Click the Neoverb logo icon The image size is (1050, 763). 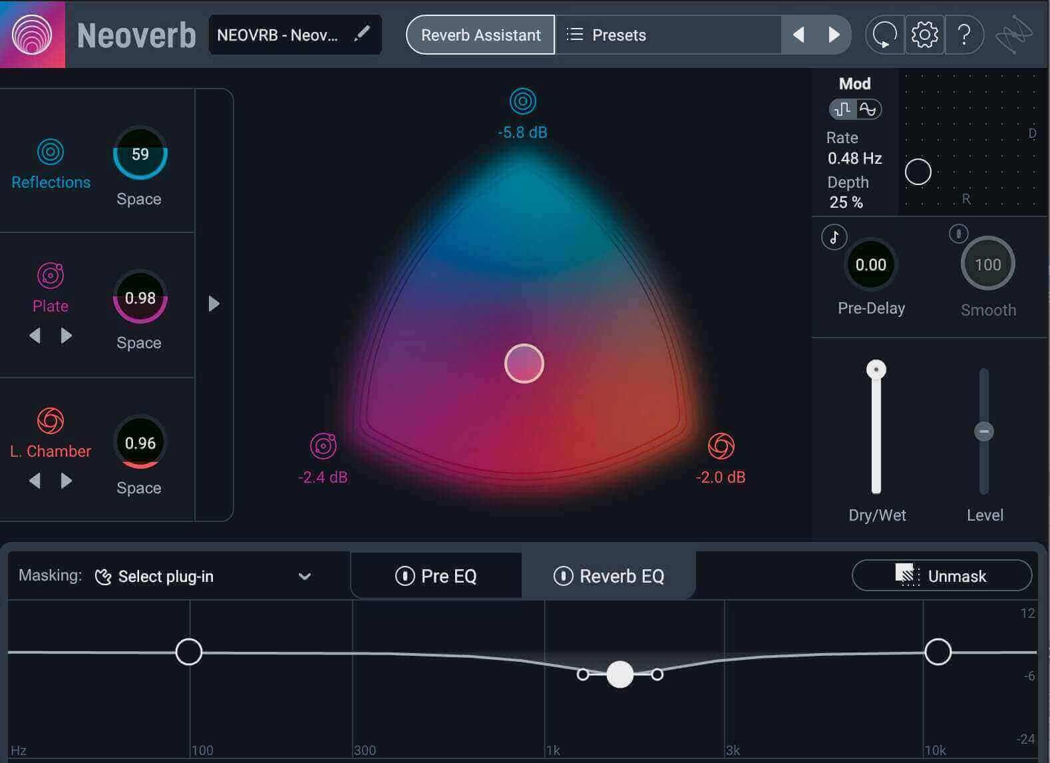(x=32, y=34)
